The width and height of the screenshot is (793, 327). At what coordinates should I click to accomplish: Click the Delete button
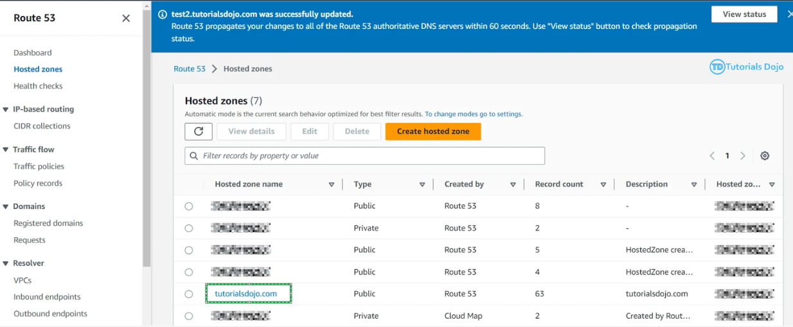(x=357, y=131)
